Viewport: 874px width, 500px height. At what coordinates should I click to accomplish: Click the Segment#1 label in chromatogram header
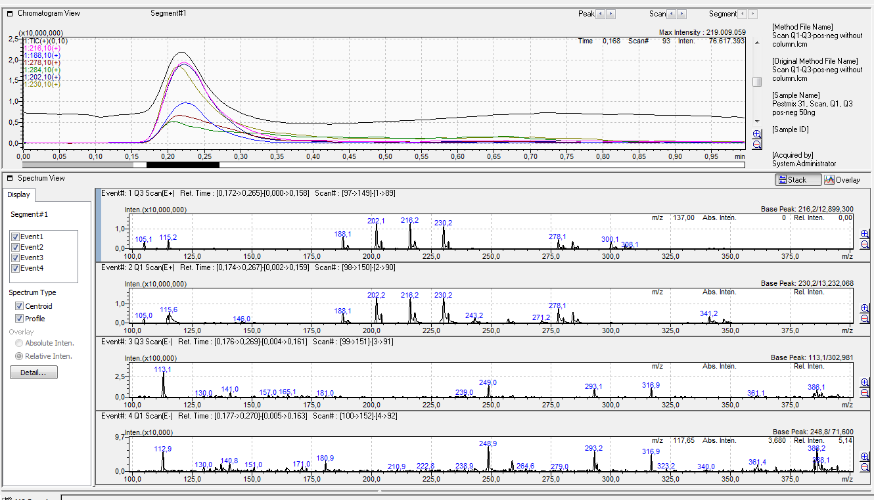click(169, 13)
